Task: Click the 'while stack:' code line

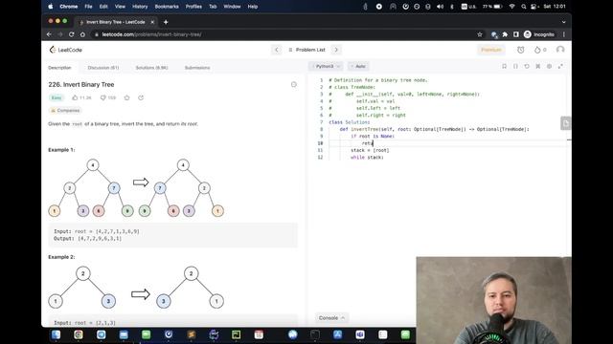Action: (x=367, y=158)
